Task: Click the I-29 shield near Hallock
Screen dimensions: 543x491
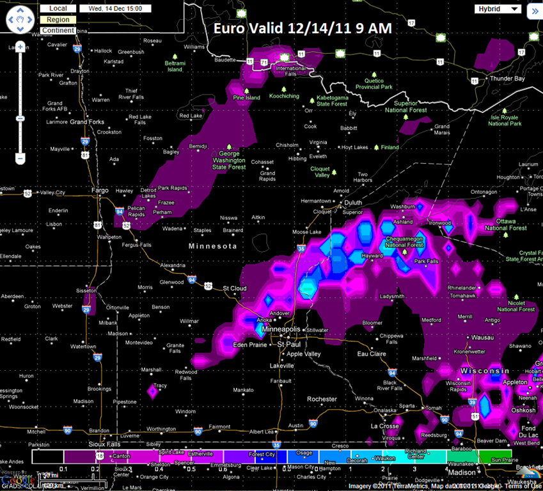Action: point(77,49)
